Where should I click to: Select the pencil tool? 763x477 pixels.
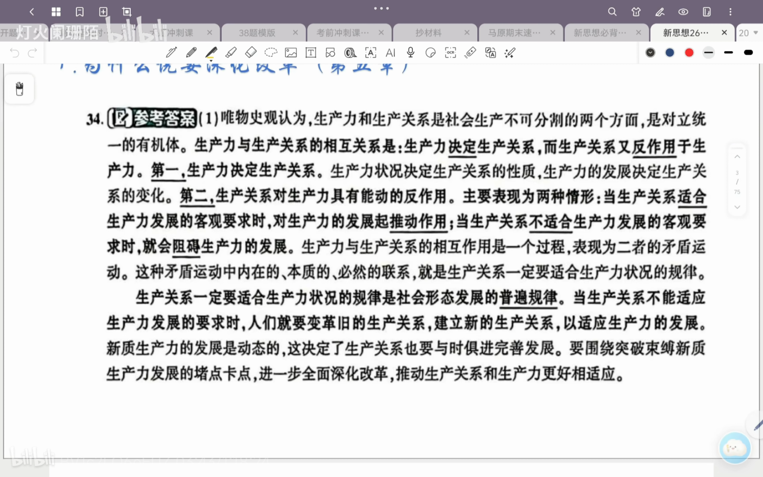pyautogui.click(x=191, y=52)
